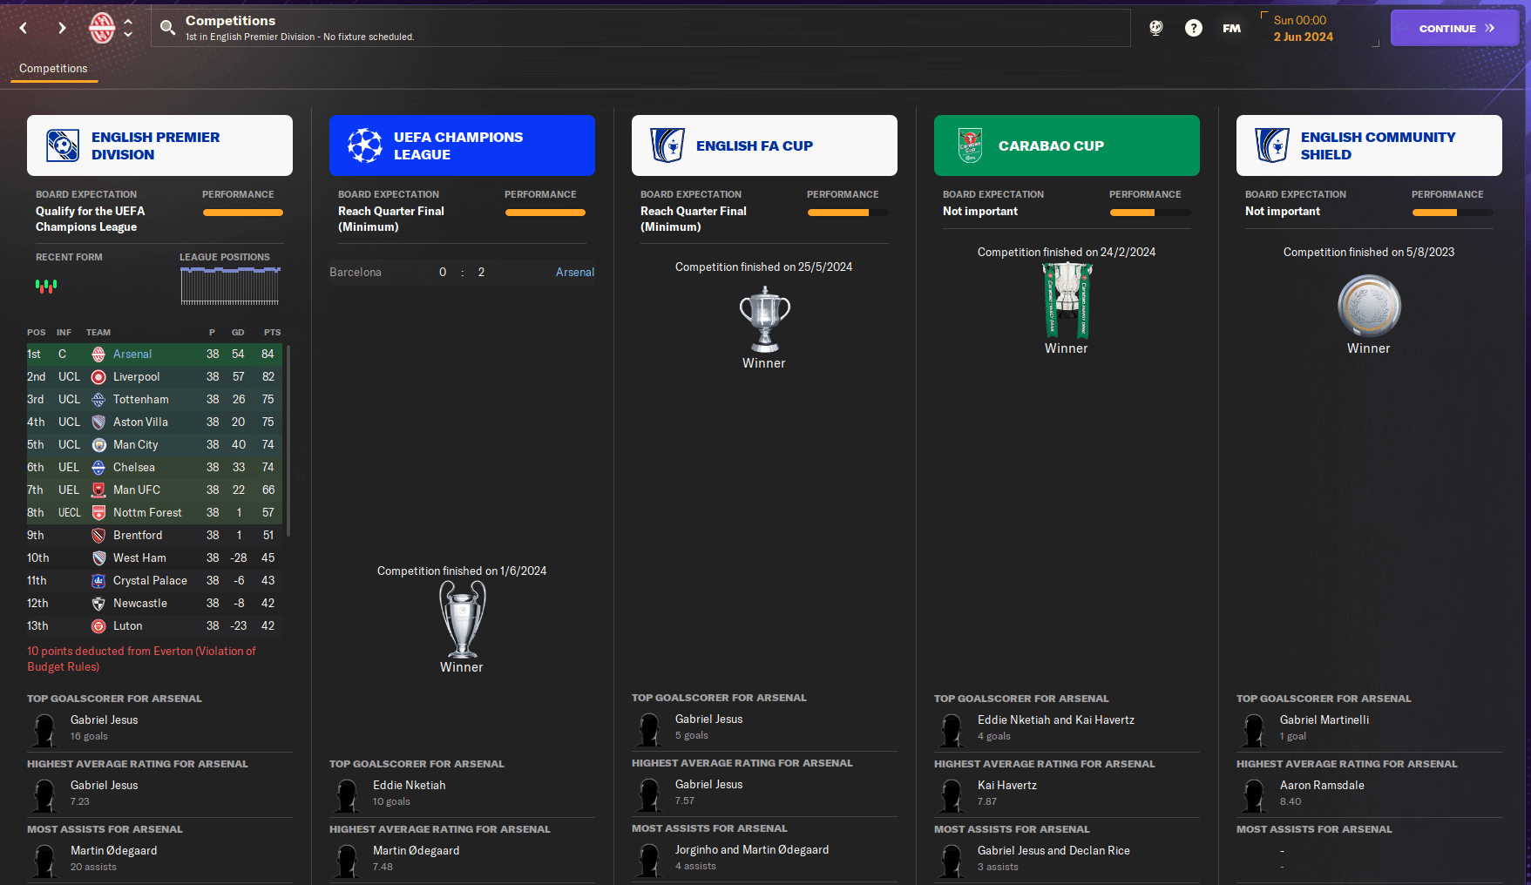Screen dimensions: 1531x885
Task: Open the FM menu icon
Action: point(1231,28)
